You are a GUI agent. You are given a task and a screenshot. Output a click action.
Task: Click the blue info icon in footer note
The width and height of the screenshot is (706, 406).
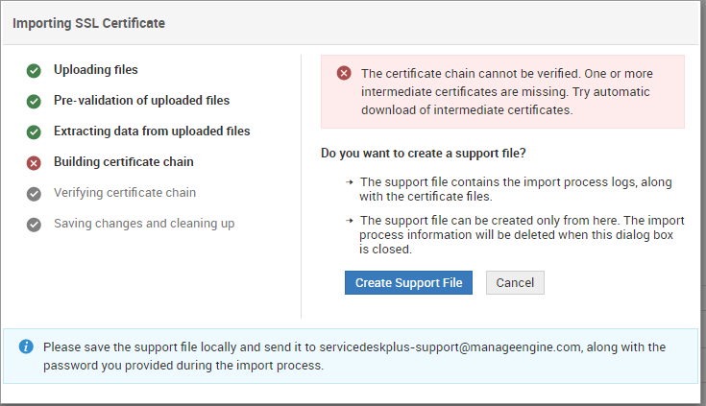pyautogui.click(x=27, y=346)
